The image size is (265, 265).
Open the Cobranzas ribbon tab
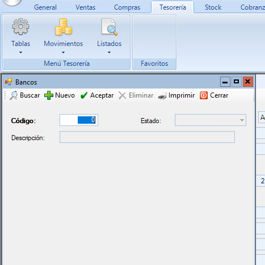(x=253, y=7)
